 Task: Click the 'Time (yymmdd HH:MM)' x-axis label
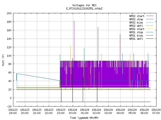click(84, 118)
